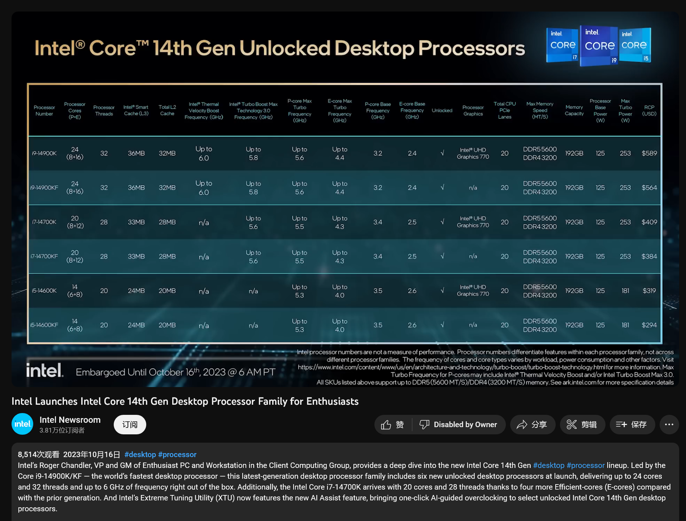Click the i5-14600K 14 (6+8) cores cell
This screenshot has height=521, width=686.
point(75,291)
